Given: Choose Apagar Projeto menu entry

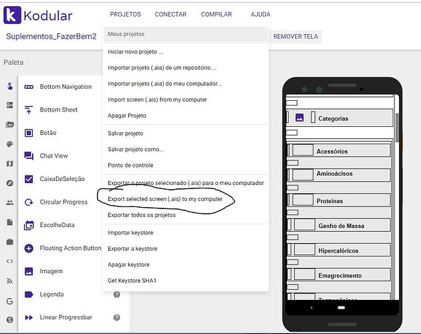Looking at the screenshot, I should pos(186,116).
